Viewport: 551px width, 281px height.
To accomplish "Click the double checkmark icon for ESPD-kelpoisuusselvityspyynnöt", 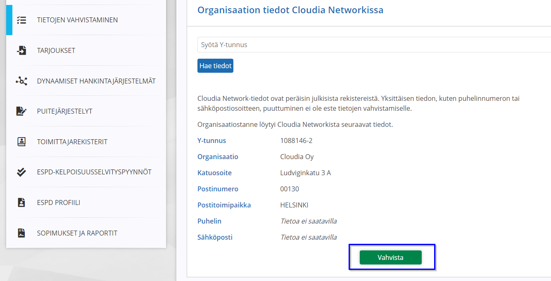I will coord(21,172).
